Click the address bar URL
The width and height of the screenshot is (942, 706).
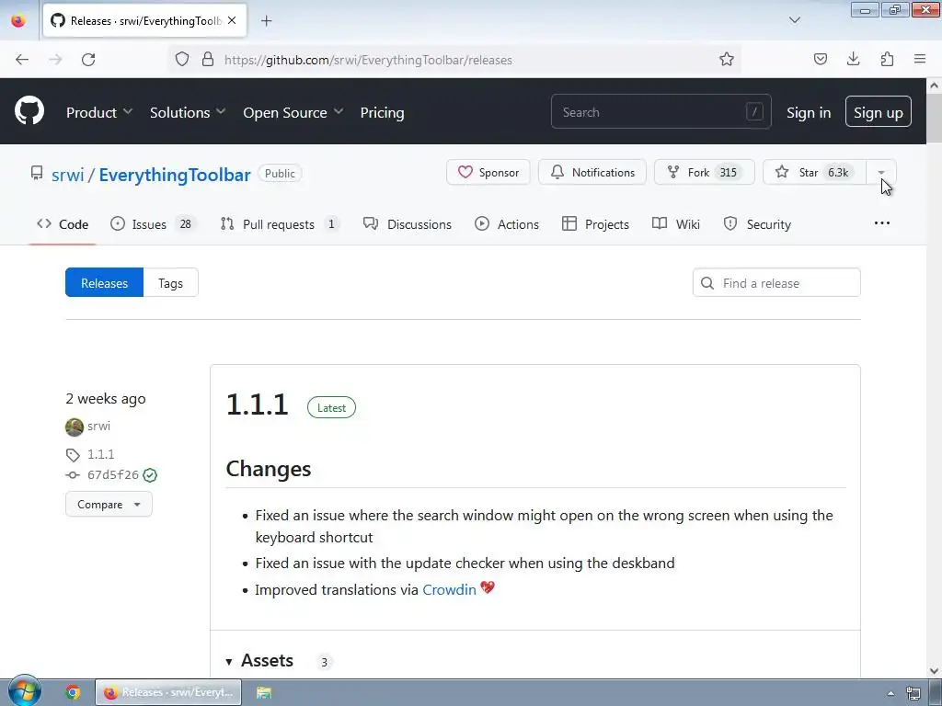coord(368,60)
